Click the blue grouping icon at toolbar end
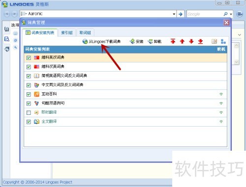Viewport: 246px width, 187px height. point(223,41)
